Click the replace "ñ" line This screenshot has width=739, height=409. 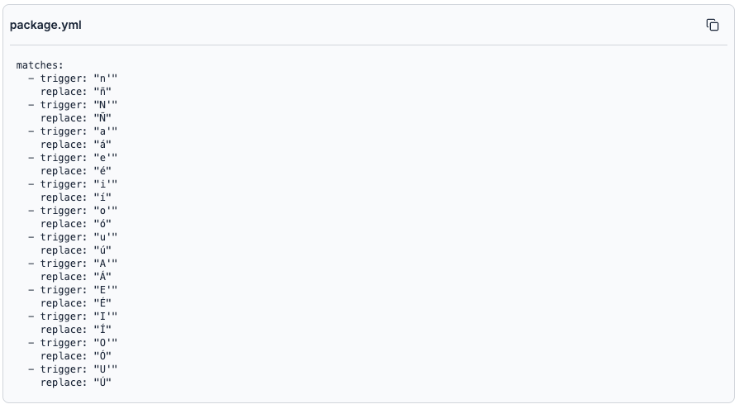click(x=76, y=92)
